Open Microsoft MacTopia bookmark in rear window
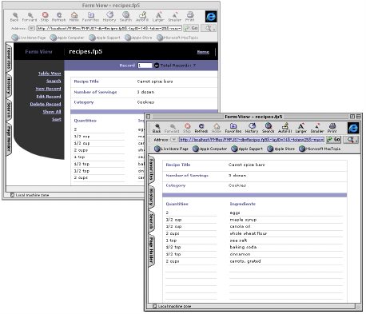Image resolution: width=366 pixels, height=314 pixels. pyautogui.click(x=177, y=38)
